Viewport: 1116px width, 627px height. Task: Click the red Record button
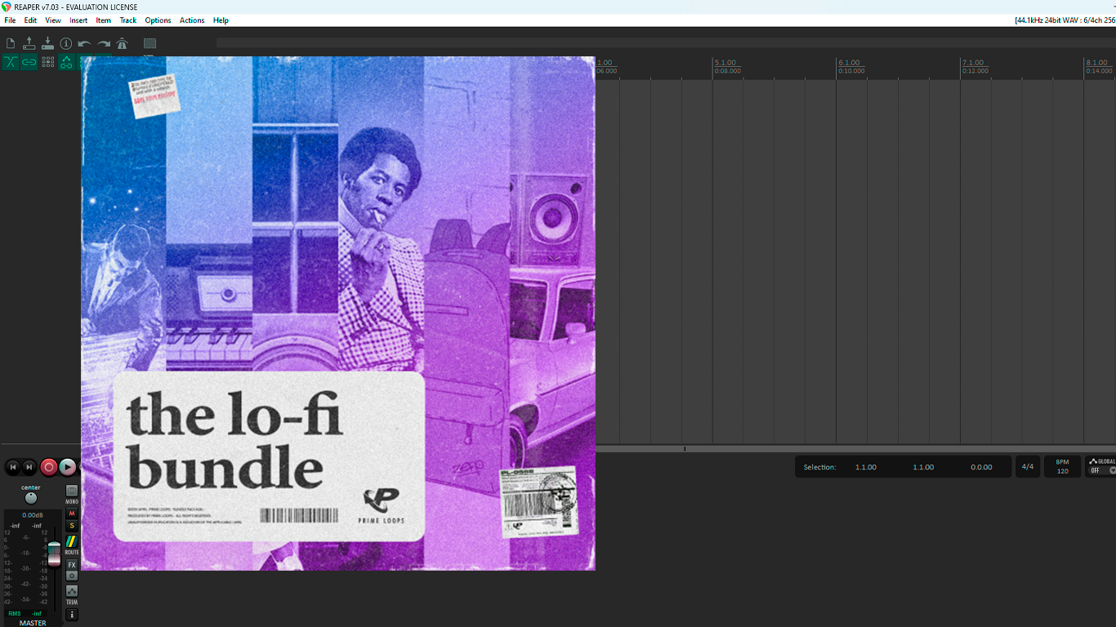pyautogui.click(x=49, y=467)
